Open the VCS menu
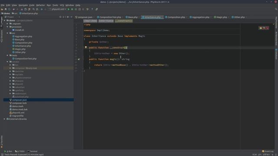Image resolution: width=278 pixels, height=156 pixels. [62, 5]
